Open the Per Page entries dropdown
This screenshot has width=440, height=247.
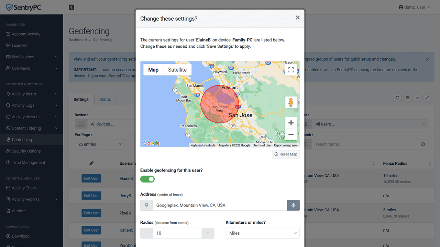point(100,144)
